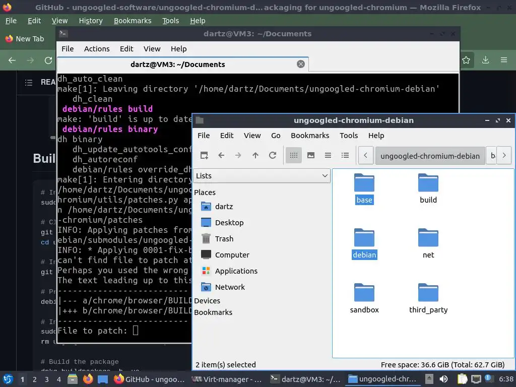
Task: Switch to icon view in file manager
Action: coord(294,155)
